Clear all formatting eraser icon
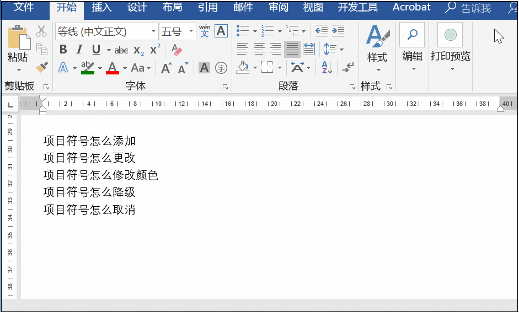 [x=176, y=50]
